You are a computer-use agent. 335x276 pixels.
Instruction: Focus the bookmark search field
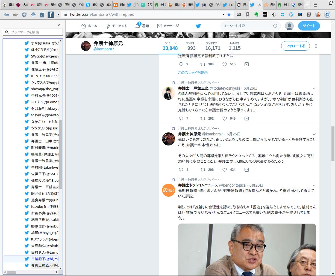(x=33, y=32)
